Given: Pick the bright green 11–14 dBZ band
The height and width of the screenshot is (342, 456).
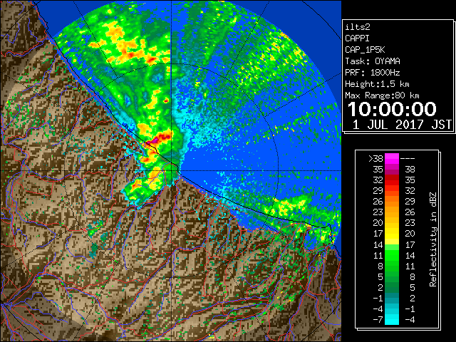Looking at the screenshot, I should click(392, 255).
